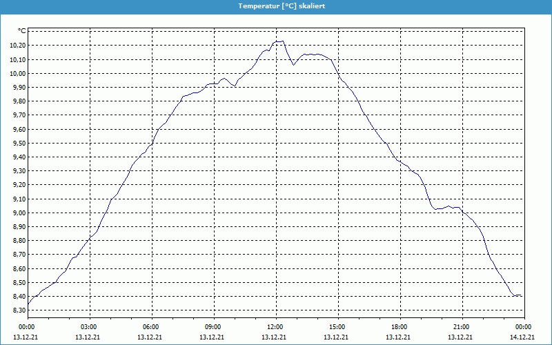Click the 14.12.21 date label
The height and width of the screenshot is (345, 552).
[x=523, y=337]
